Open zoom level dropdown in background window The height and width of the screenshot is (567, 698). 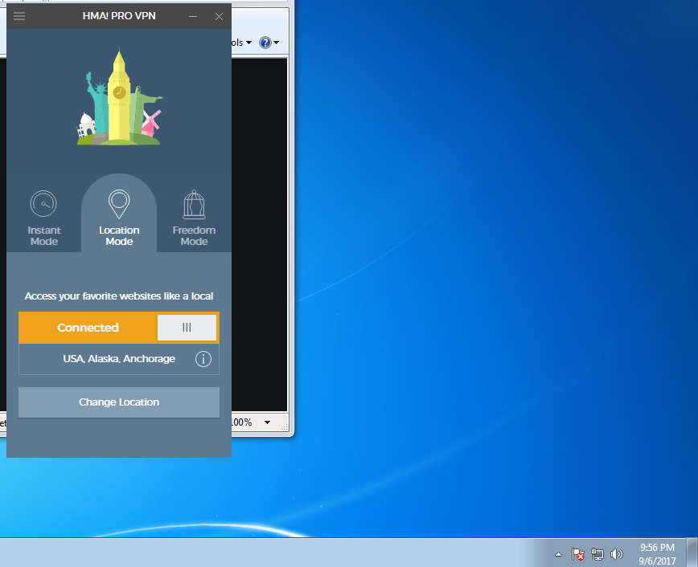[267, 422]
